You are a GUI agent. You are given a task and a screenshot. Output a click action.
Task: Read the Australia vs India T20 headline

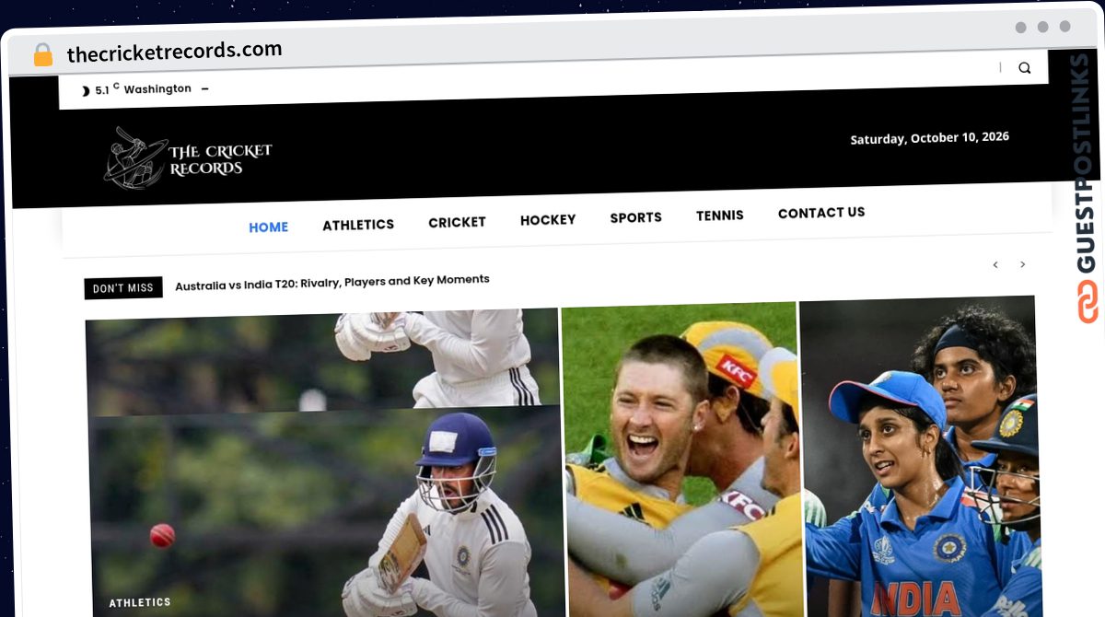click(332, 281)
